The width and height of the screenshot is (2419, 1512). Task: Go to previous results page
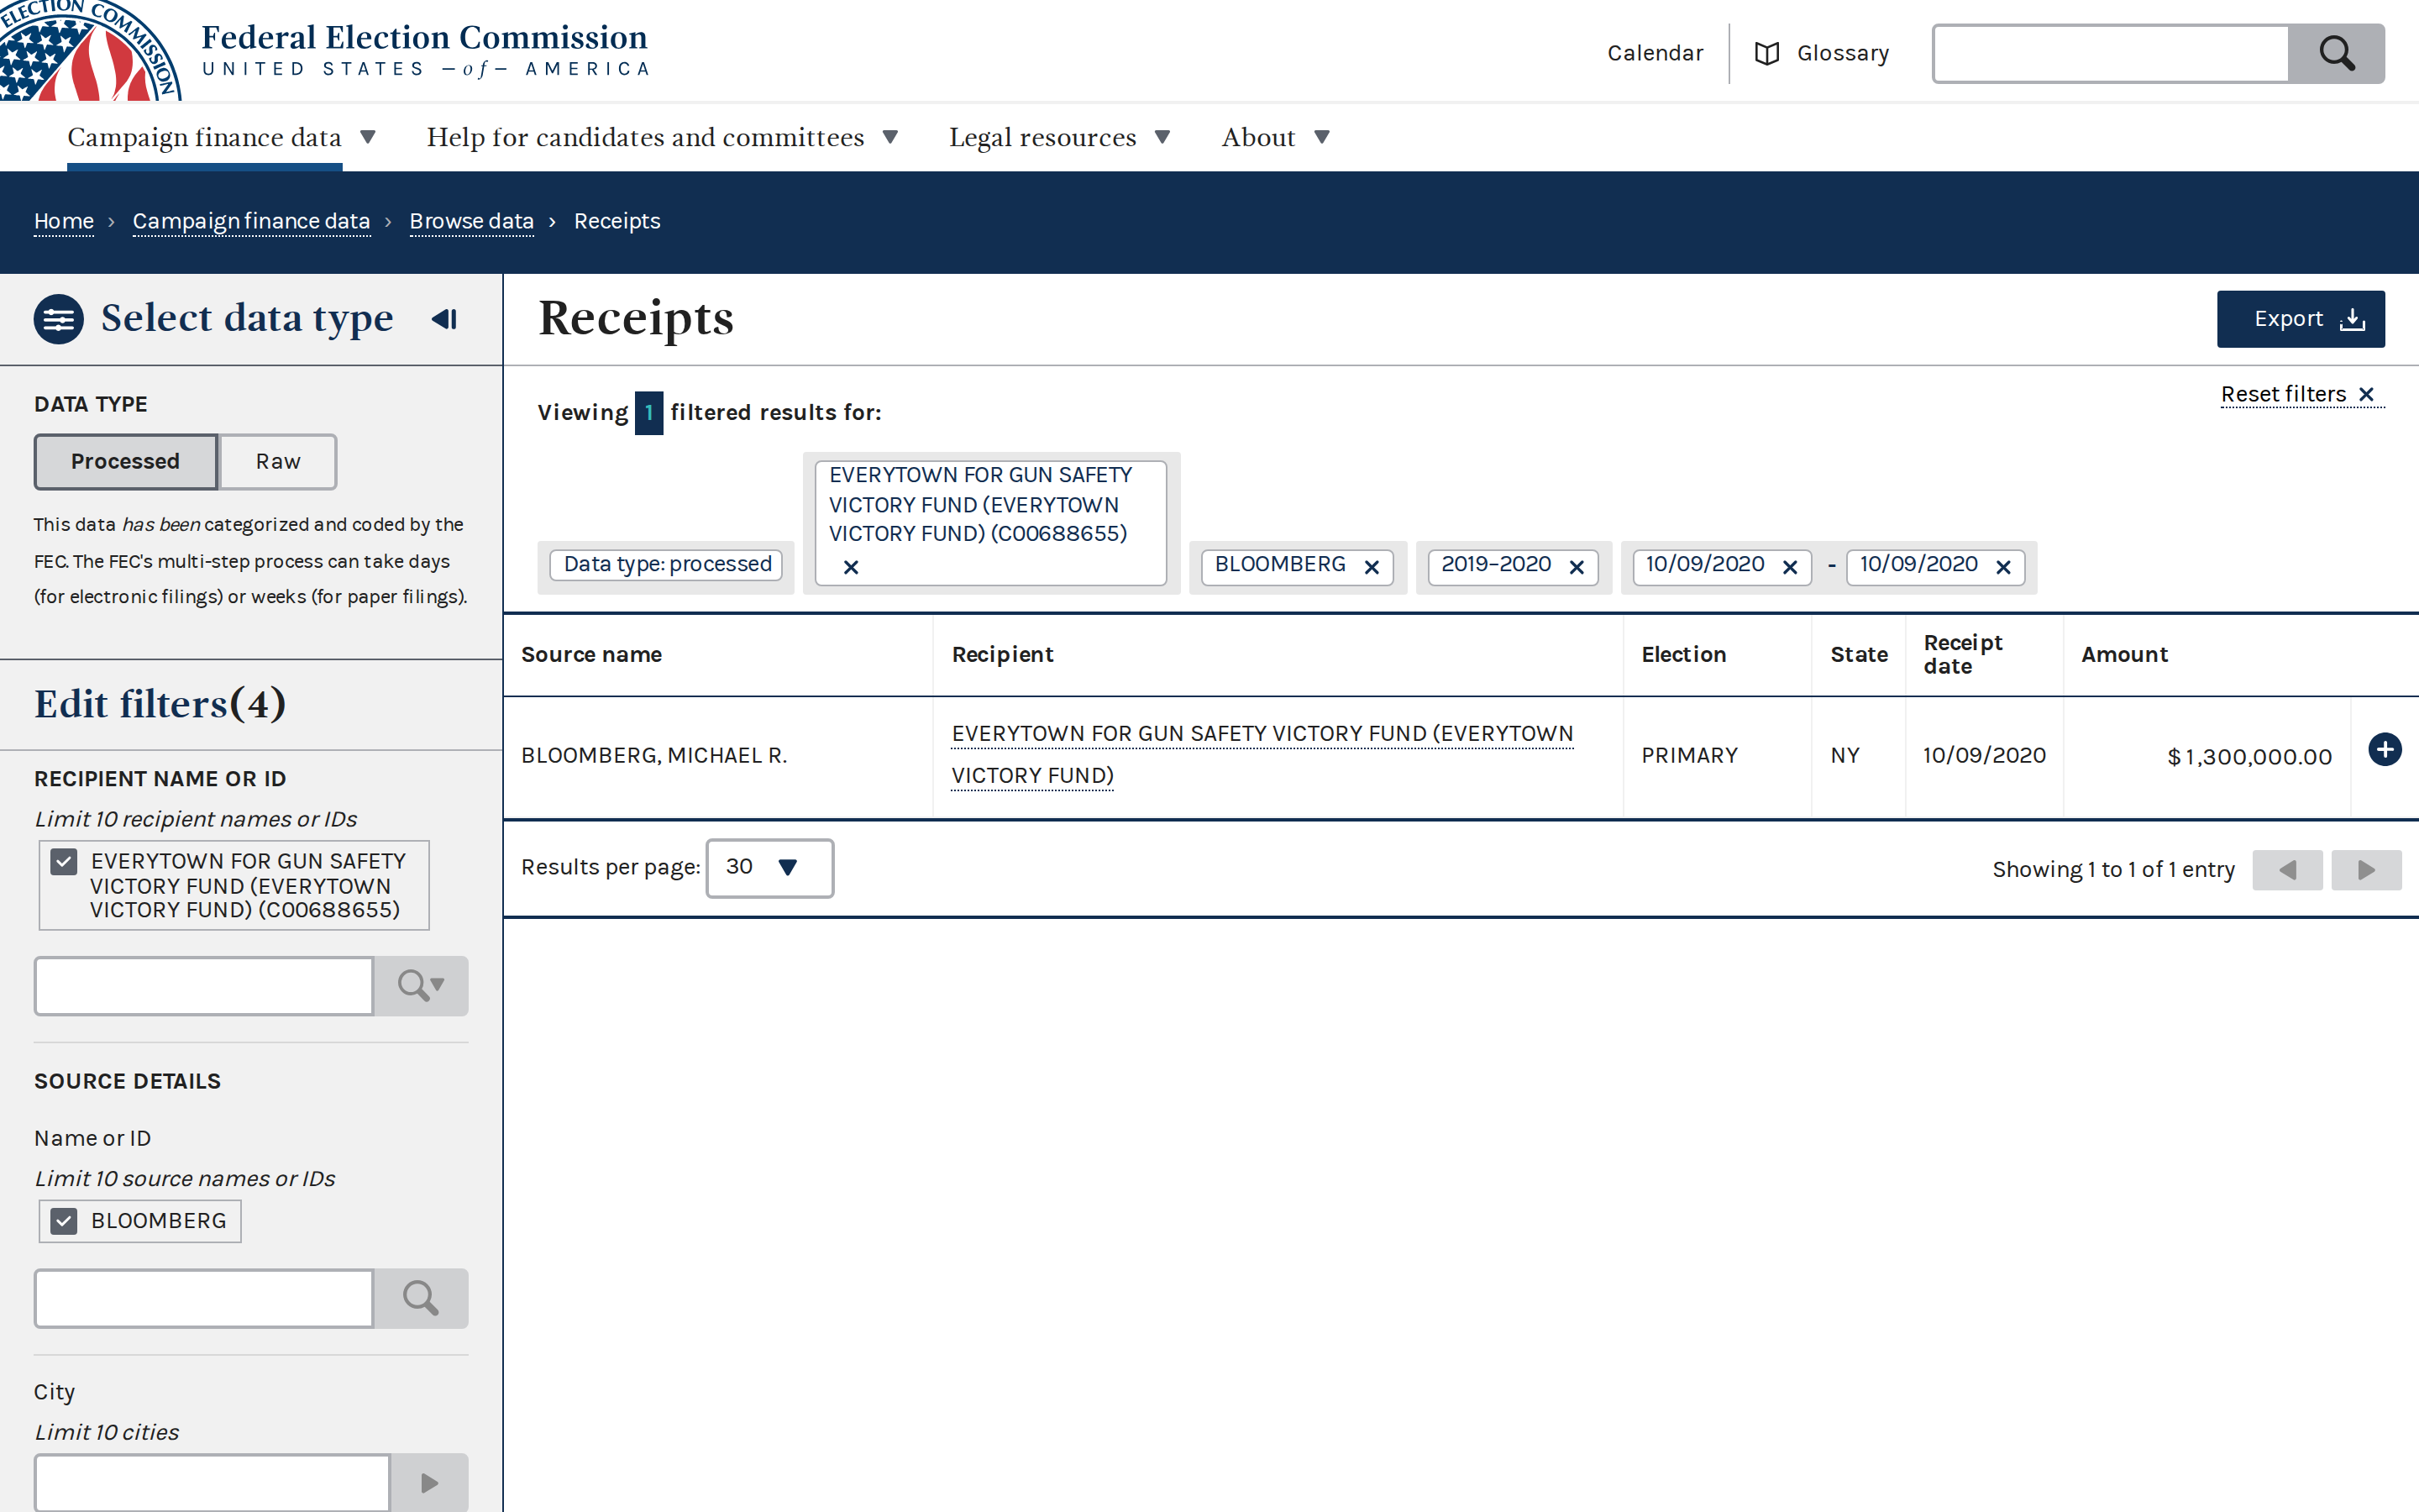tap(2287, 869)
